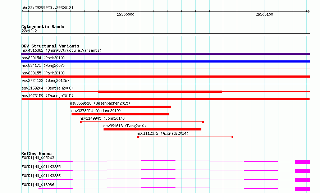The width and height of the screenshot is (320, 193).
Task: Open the EWSR1|NM_005243 transcript label
Action: point(38,158)
